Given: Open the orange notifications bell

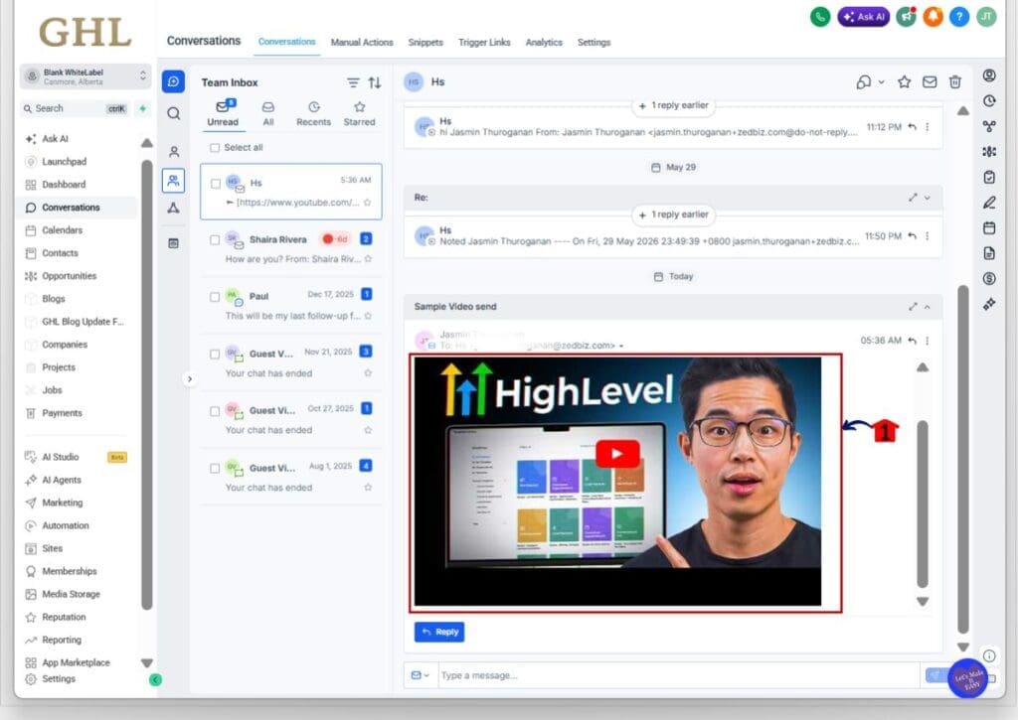Looking at the screenshot, I should tap(933, 17).
